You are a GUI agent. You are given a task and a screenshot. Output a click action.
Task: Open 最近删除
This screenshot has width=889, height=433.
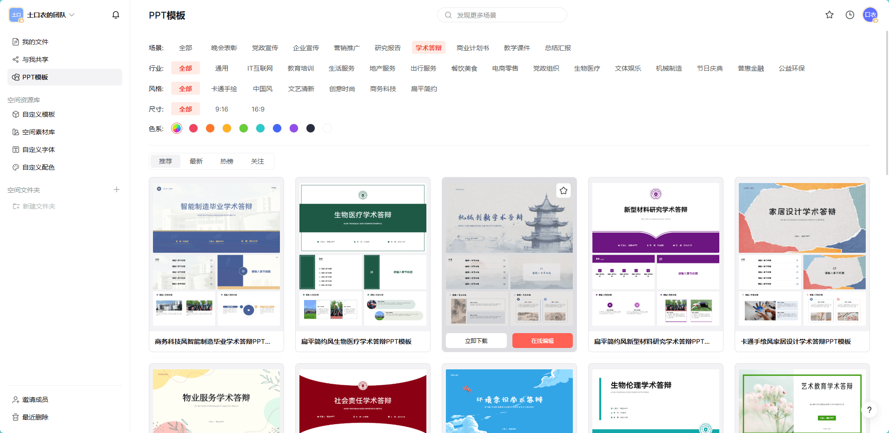pyautogui.click(x=65, y=417)
